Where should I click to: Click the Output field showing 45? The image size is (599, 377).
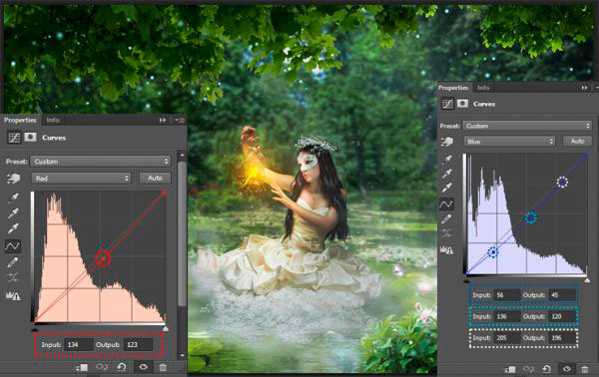pos(561,295)
